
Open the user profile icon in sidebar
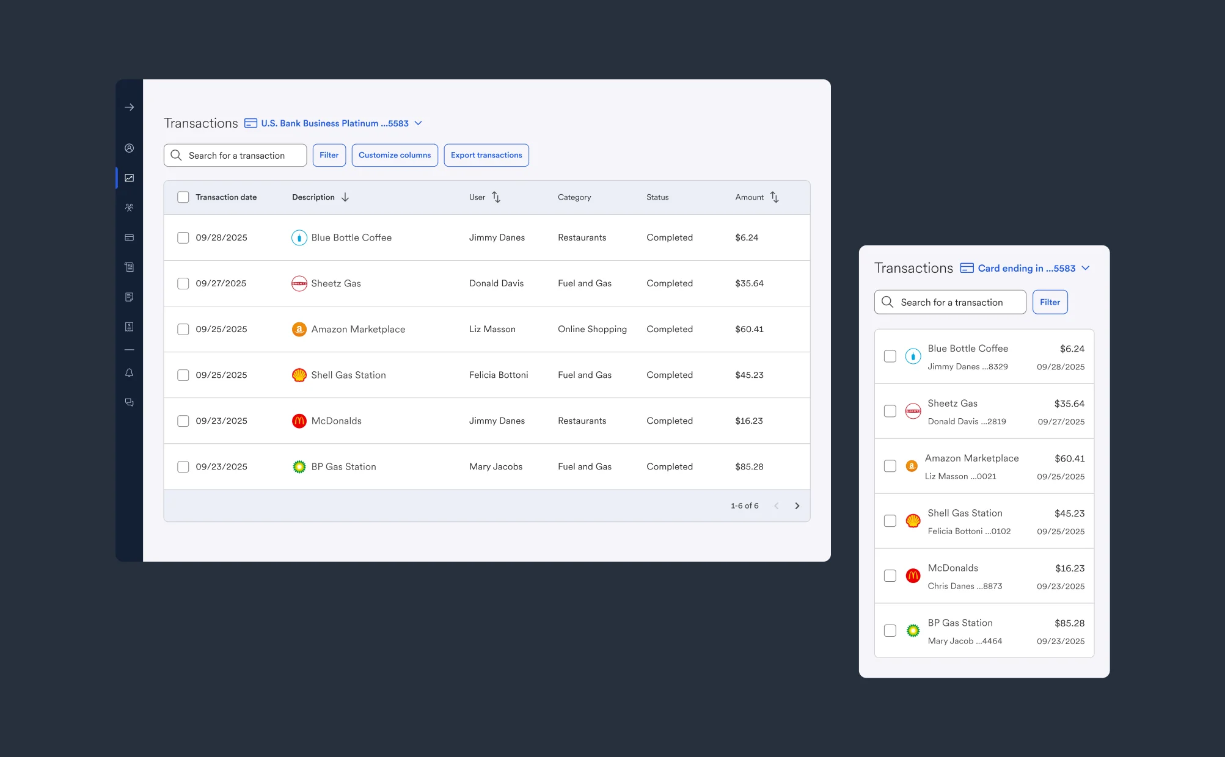coord(129,148)
